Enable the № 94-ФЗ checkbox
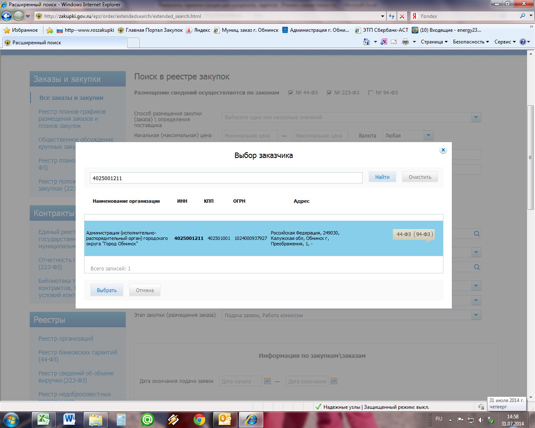Image resolution: width=535 pixels, height=428 pixels. (370, 93)
